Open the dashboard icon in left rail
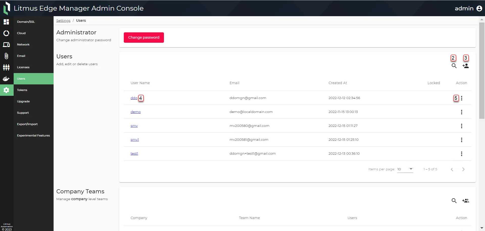Viewport: 485px width, 231px height. click(x=6, y=22)
